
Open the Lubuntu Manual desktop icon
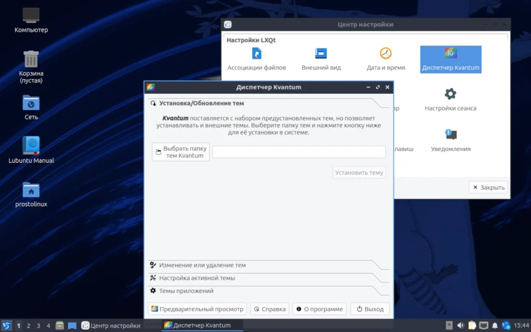pyautogui.click(x=31, y=150)
